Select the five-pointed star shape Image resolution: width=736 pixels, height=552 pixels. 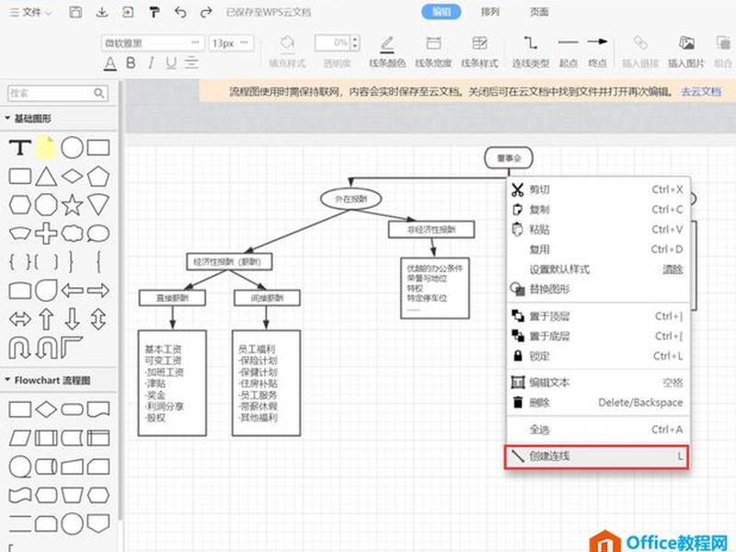[73, 204]
